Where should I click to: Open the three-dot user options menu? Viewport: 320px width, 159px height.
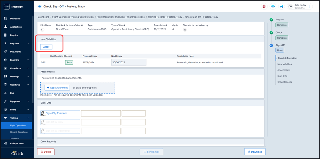point(310,6)
